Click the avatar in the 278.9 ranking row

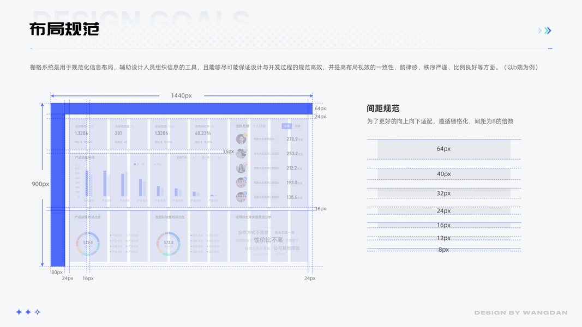click(x=241, y=139)
